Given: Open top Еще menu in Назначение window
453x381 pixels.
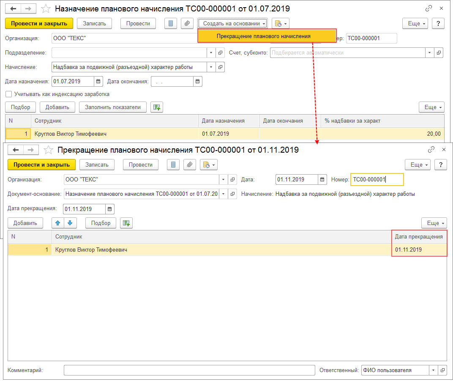Looking at the screenshot, I should [415, 23].
